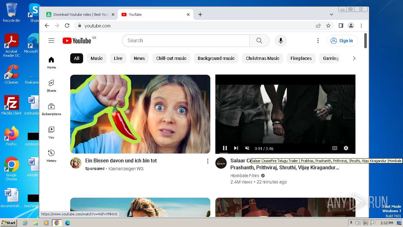The image size is (403, 227).
Task: Open Chrome three-dot menu
Action: (361, 26)
